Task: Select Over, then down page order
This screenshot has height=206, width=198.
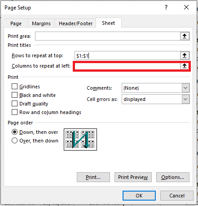Action: [14, 141]
